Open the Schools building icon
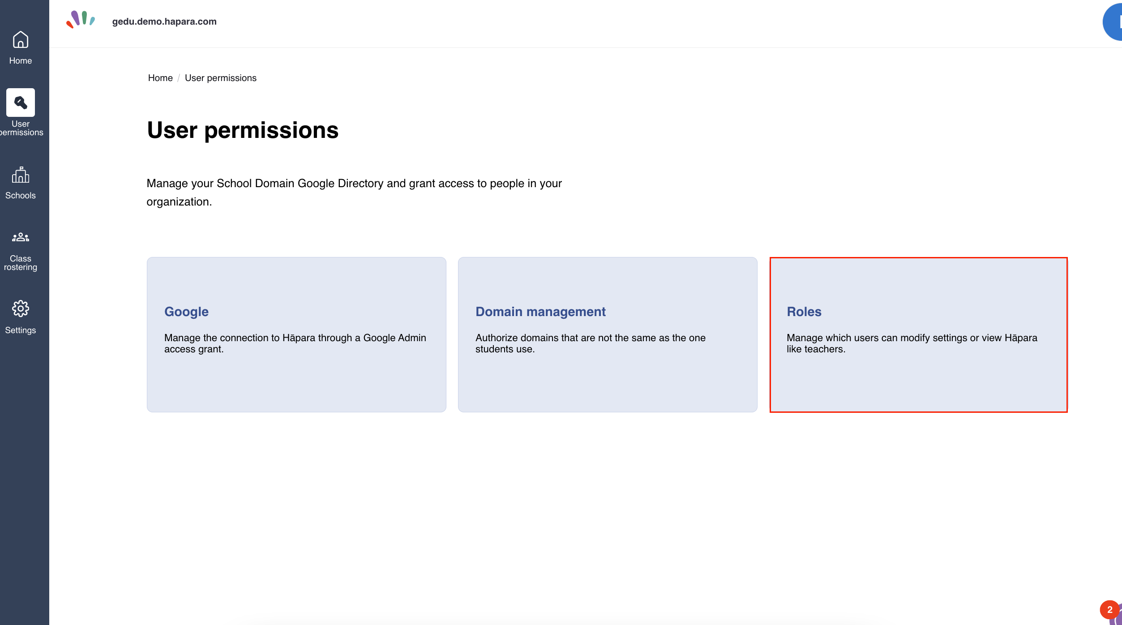This screenshot has width=1122, height=625. (21, 175)
